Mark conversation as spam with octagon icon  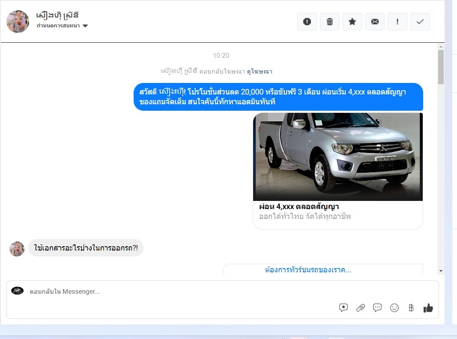pos(307,22)
